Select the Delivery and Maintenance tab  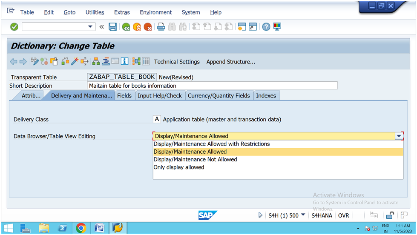click(80, 96)
